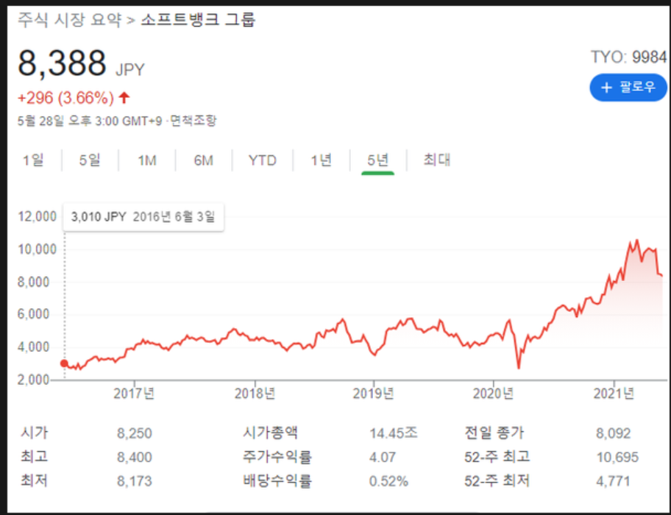Select the 1년 range tab

(321, 160)
